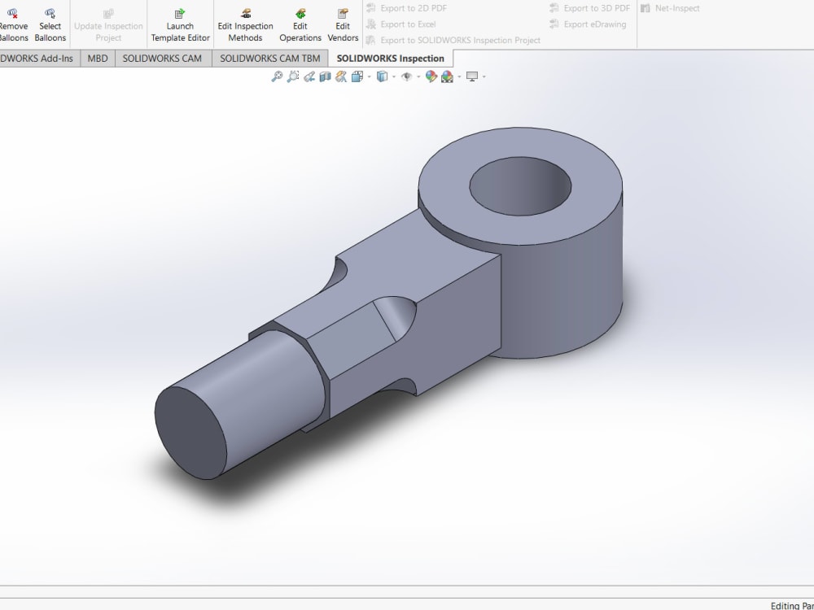Click the Edit Operations toolbar command
814x610 pixels.
[x=300, y=23]
